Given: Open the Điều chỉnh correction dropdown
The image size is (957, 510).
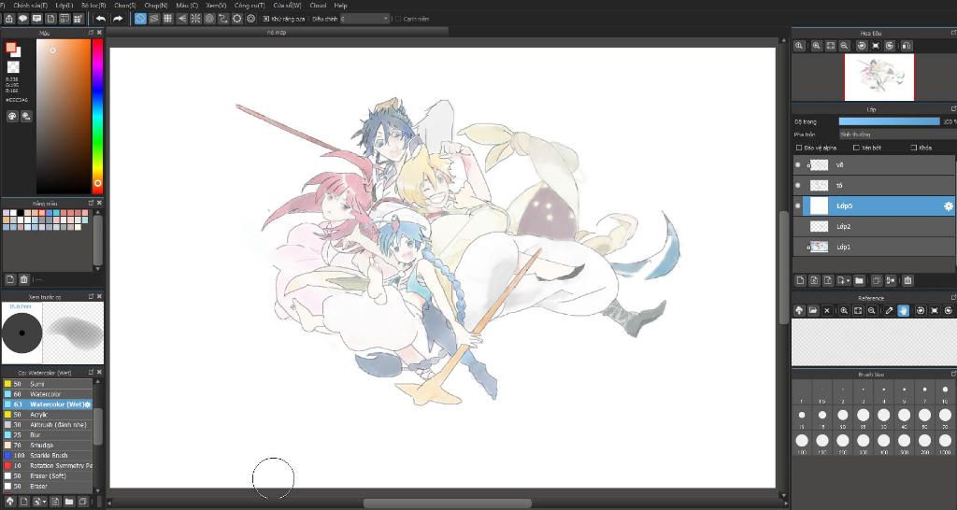Looking at the screenshot, I should click(x=364, y=19).
